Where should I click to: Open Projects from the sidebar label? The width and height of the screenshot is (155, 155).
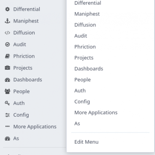pyautogui.click(x=23, y=68)
